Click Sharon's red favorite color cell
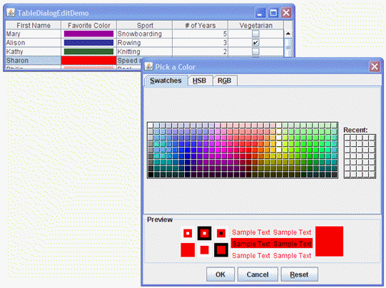This screenshot has width=386, height=288. click(88, 61)
